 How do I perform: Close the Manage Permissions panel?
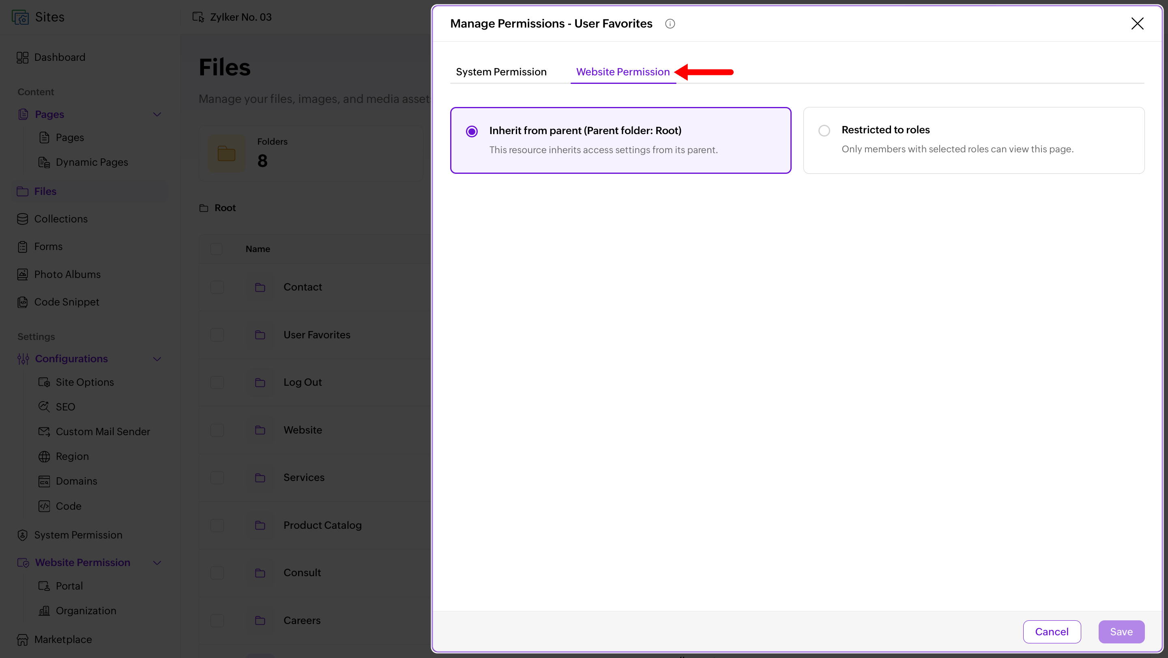coord(1137,23)
